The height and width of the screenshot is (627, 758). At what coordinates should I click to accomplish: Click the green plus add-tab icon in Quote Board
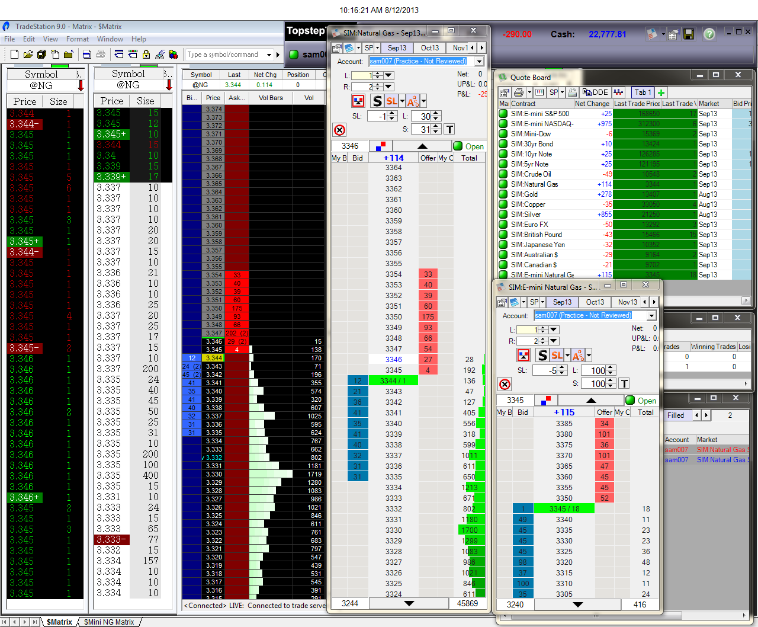click(x=661, y=92)
